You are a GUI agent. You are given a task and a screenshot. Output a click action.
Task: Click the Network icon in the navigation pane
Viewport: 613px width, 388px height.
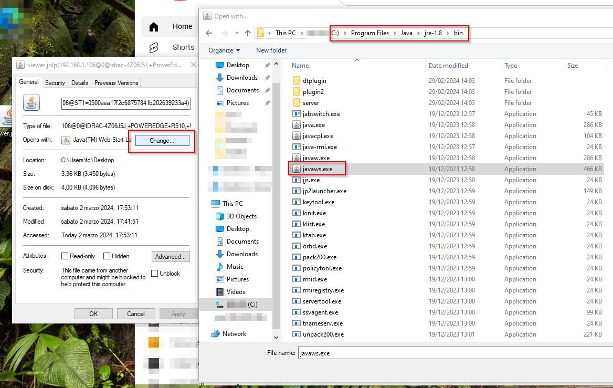pos(215,333)
